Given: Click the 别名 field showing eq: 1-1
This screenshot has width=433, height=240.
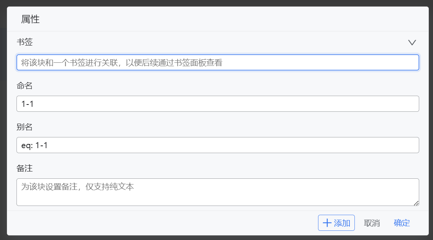Looking at the screenshot, I should (x=218, y=145).
